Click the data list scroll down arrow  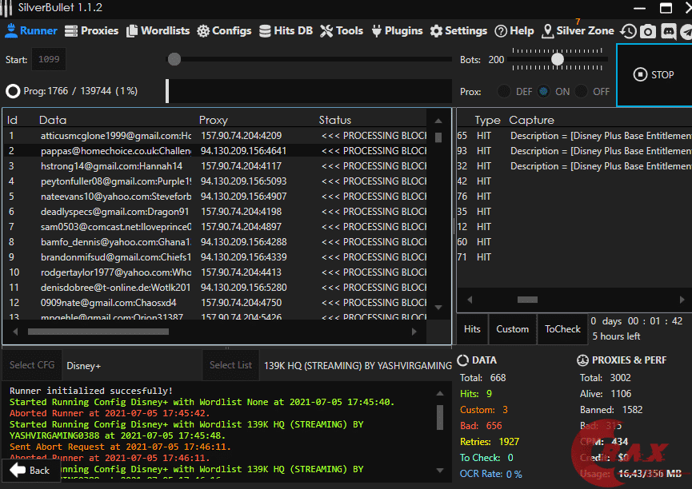(x=438, y=308)
